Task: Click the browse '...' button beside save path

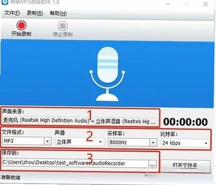Action: pos(153,164)
